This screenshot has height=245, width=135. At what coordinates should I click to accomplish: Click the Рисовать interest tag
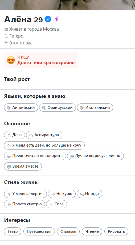(116, 231)
